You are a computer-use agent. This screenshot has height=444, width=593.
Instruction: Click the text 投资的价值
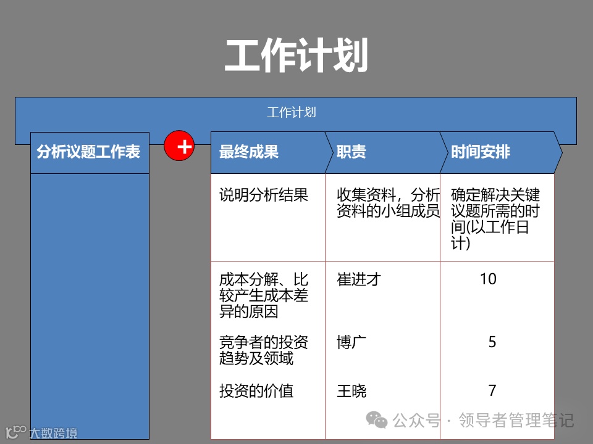[x=256, y=391]
